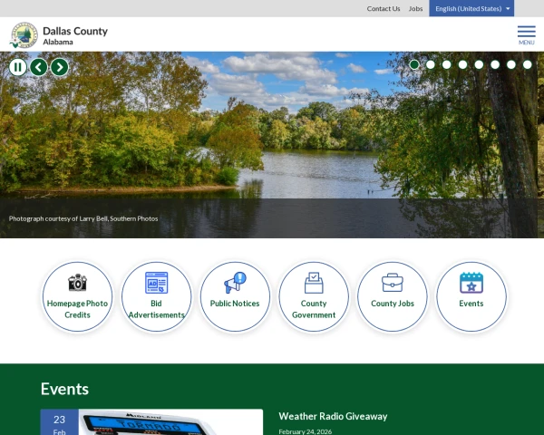The image size is (544, 435).
Task: Select the third slideshow dot
Action: click(x=446, y=64)
